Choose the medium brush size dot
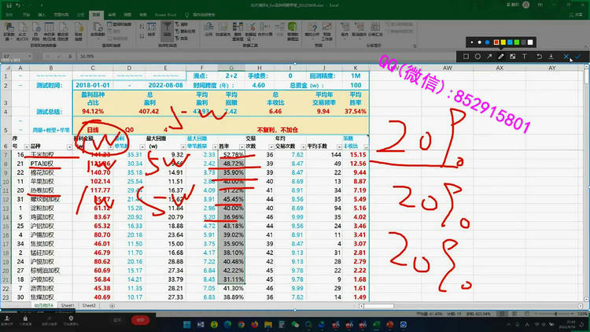This screenshot has height=332, width=590. [x=479, y=42]
